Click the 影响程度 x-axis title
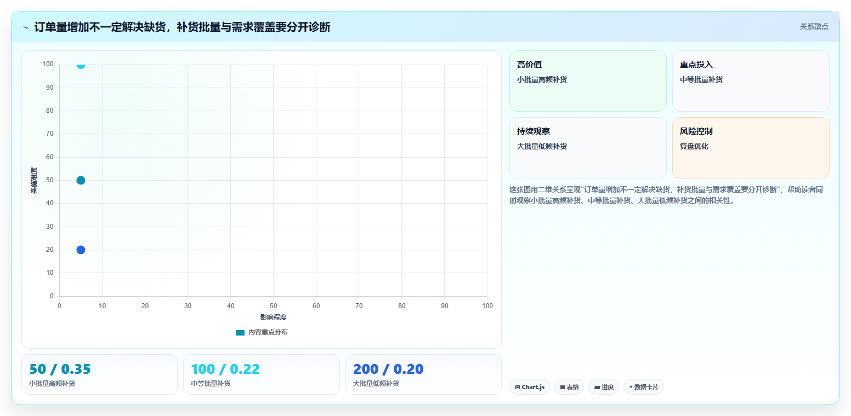 (274, 317)
